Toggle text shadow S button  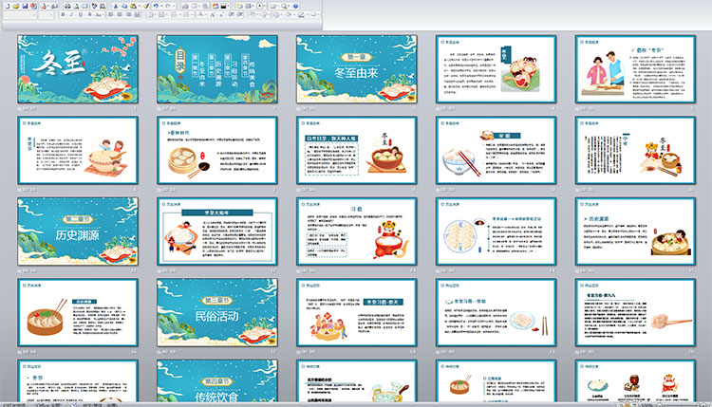[x=89, y=15]
